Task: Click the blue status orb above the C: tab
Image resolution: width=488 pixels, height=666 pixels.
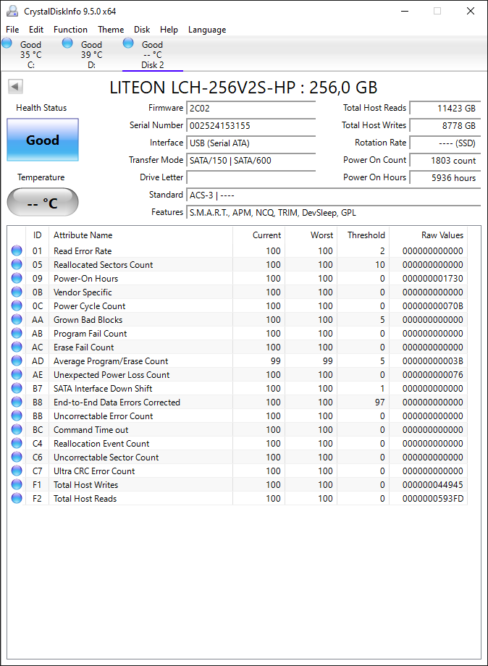Action: point(7,43)
